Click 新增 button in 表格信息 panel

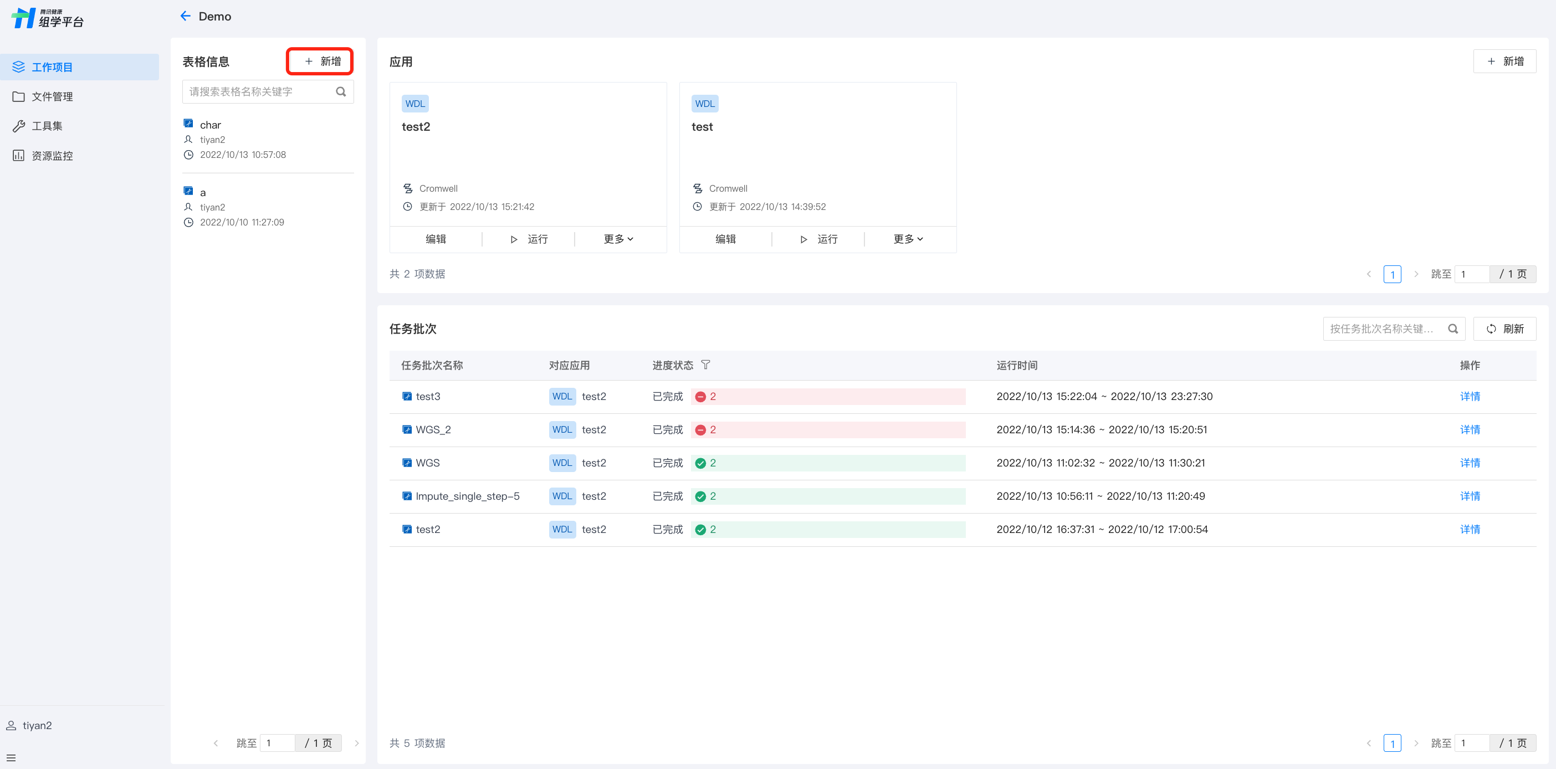320,61
